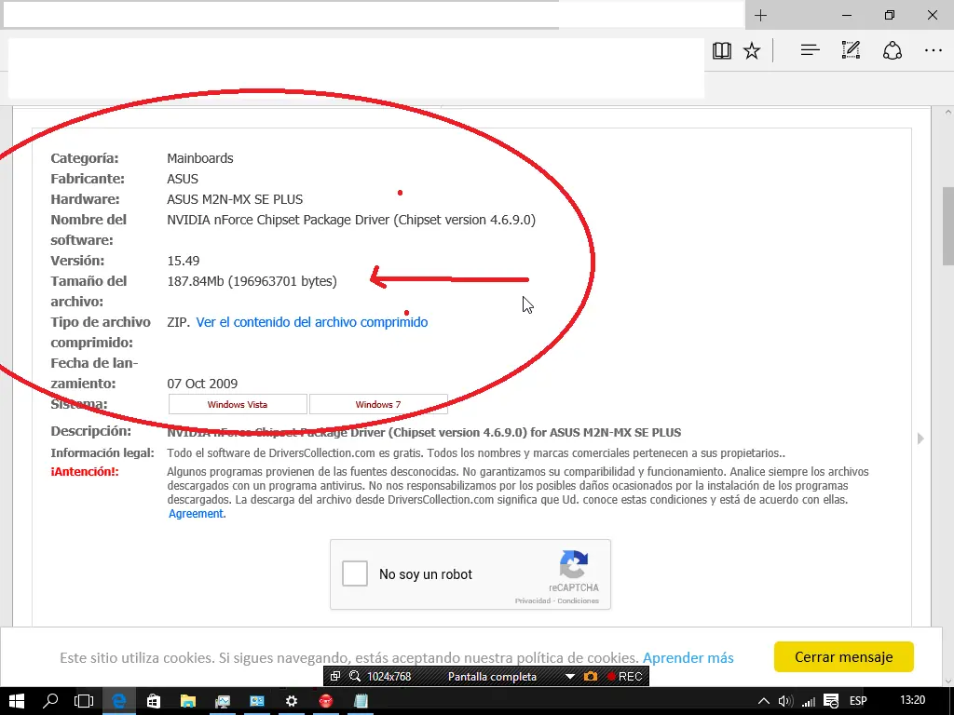
Task: Open the volume tray icon
Action: click(x=784, y=701)
